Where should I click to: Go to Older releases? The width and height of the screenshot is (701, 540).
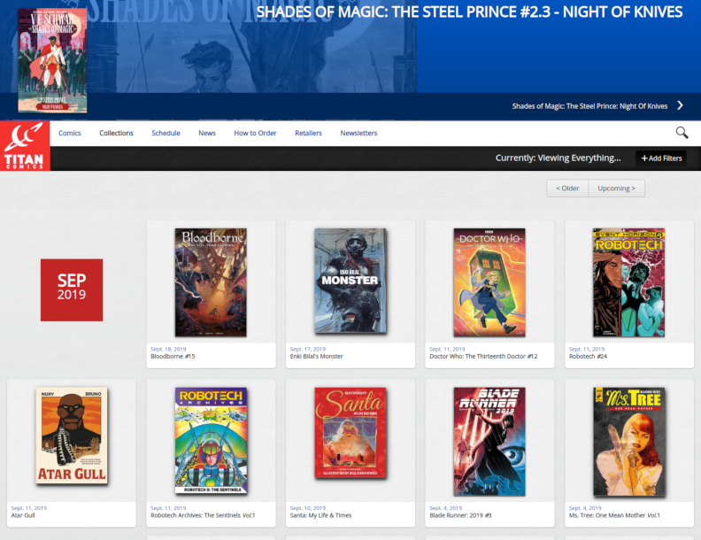[x=567, y=189]
